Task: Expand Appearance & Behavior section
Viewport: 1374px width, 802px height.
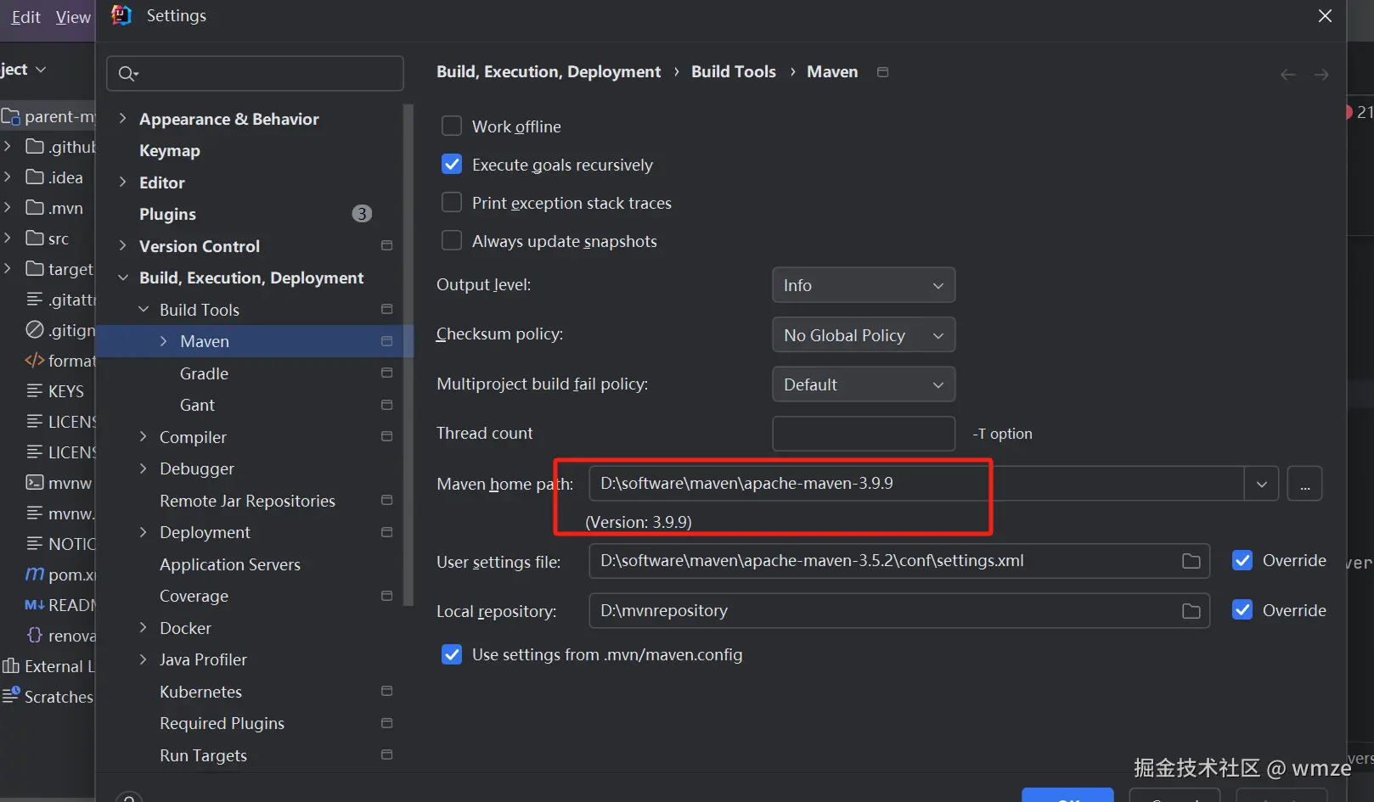Action: (x=123, y=119)
